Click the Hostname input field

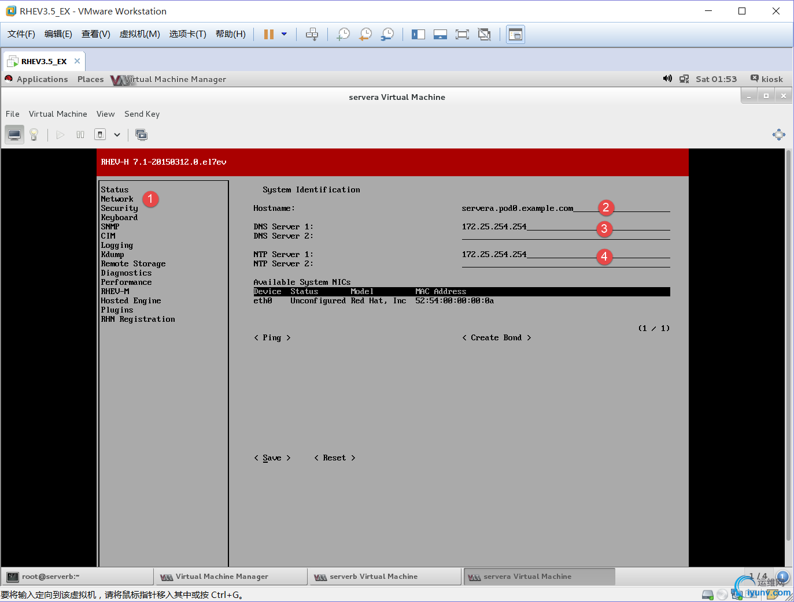(566, 208)
